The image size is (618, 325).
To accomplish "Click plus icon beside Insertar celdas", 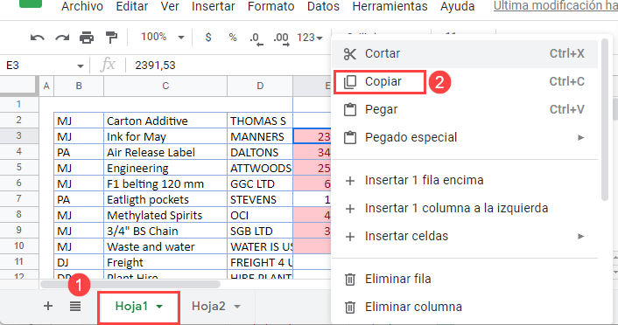I will [350, 237].
